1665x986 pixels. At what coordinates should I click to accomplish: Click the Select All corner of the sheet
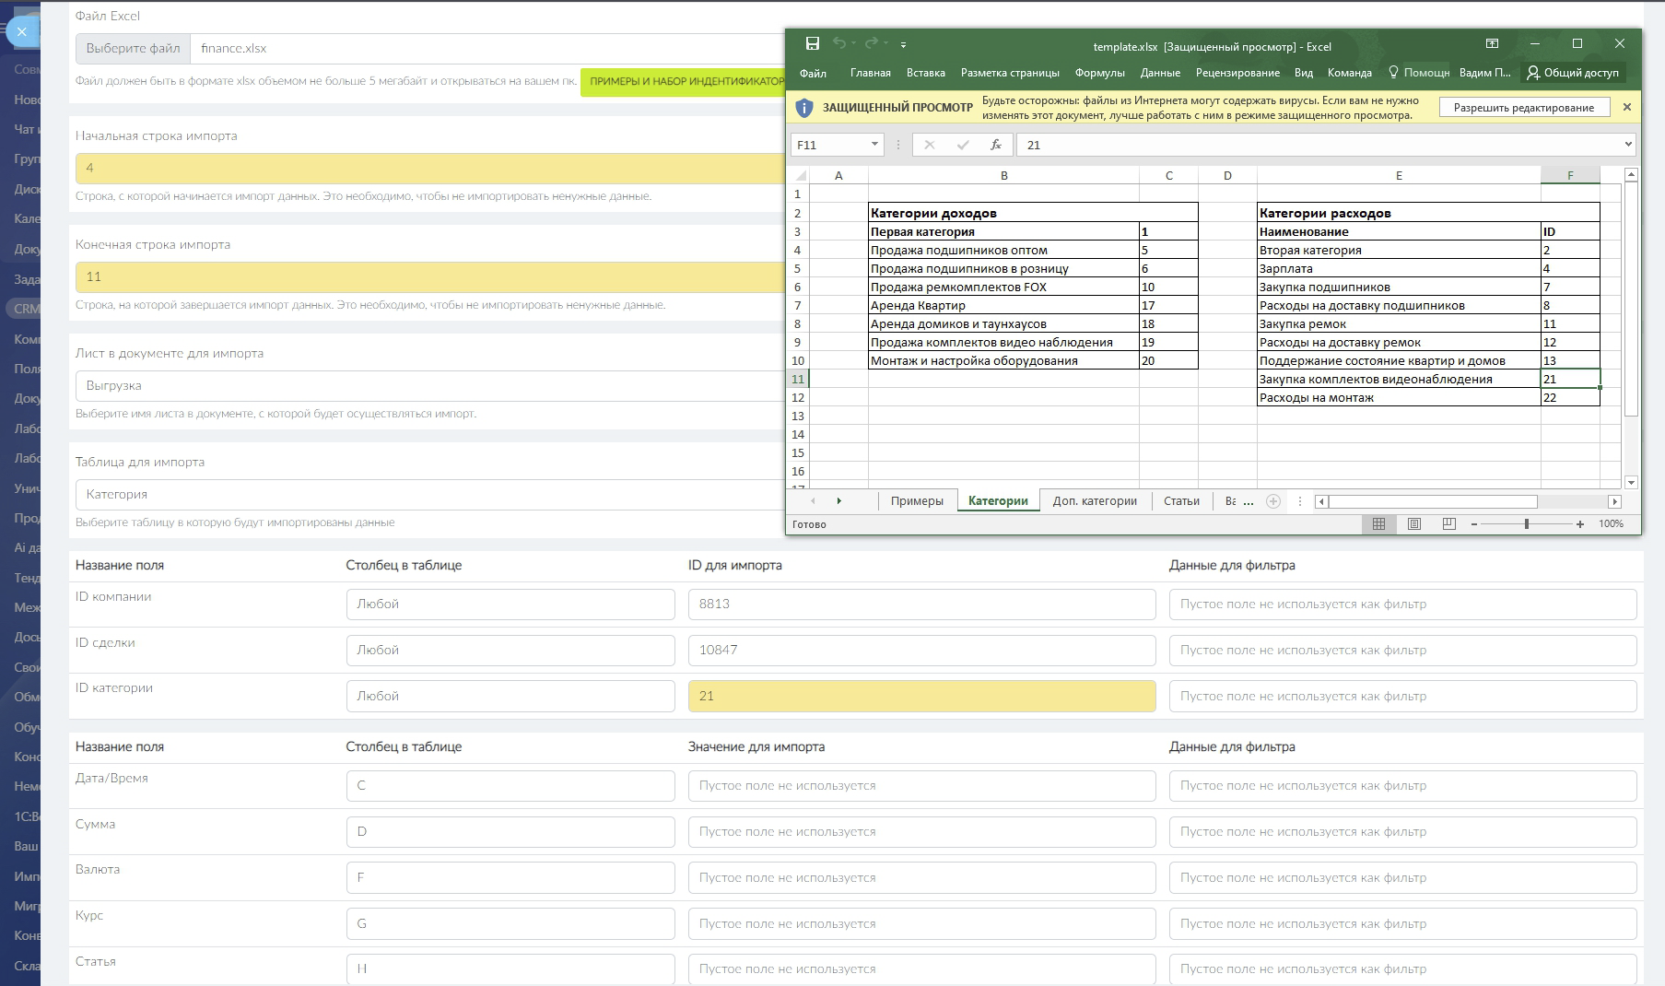(800, 175)
